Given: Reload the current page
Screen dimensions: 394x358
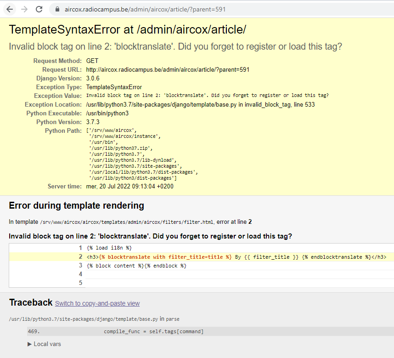Looking at the screenshot, I should [39, 9].
